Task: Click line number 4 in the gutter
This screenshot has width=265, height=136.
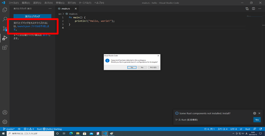Action: 63,28
